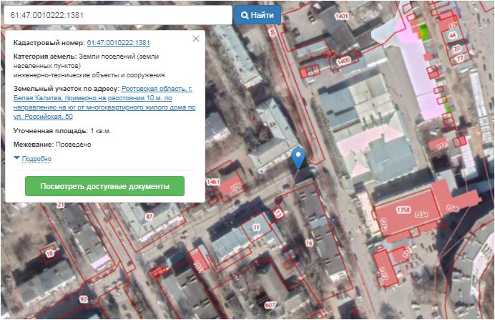Open the cadastral number 61:47:0010222:1381 link
The width and height of the screenshot is (495, 320).
118,43
